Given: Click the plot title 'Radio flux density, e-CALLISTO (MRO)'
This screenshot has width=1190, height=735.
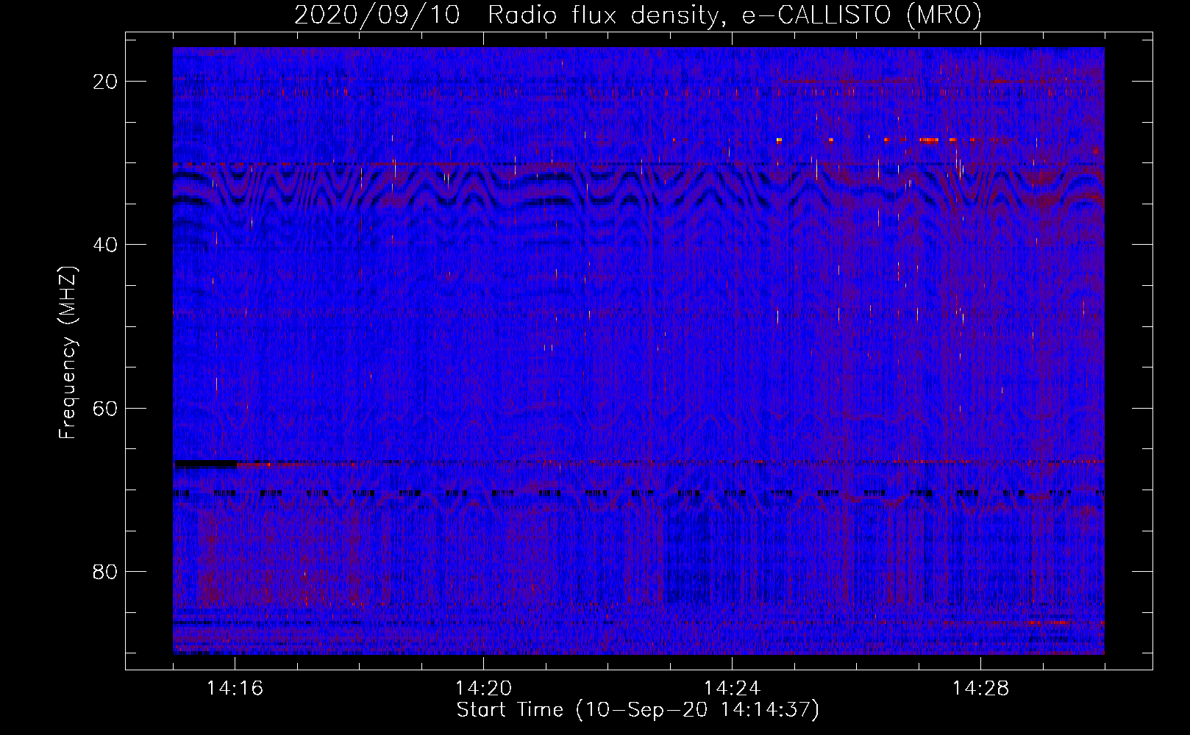Looking at the screenshot, I should (x=734, y=15).
